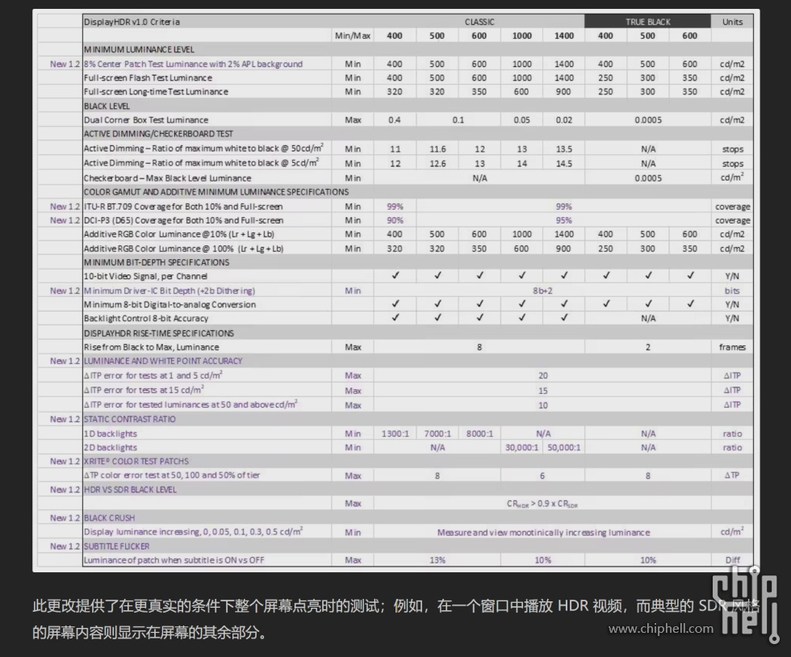Click 'Minimum Driver-IC Bit Depth' row label

pyautogui.click(x=169, y=291)
